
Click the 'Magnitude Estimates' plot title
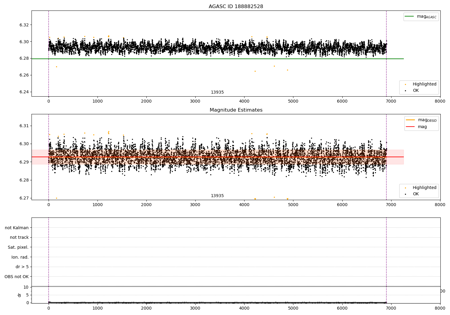point(236,110)
